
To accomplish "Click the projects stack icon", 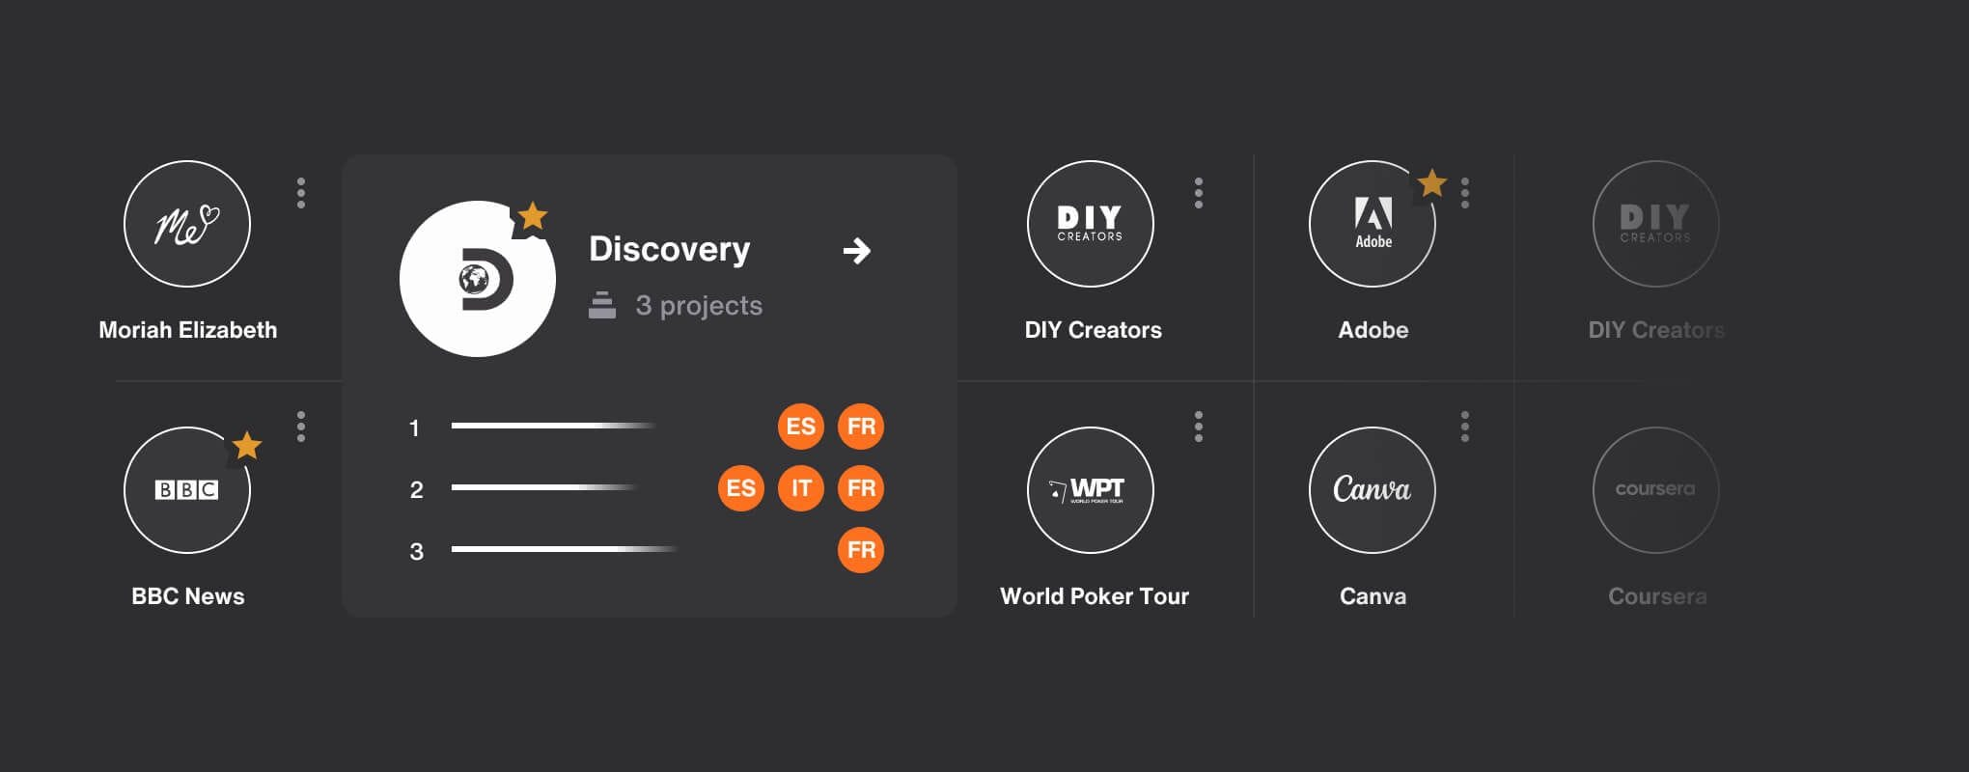I will (x=602, y=305).
